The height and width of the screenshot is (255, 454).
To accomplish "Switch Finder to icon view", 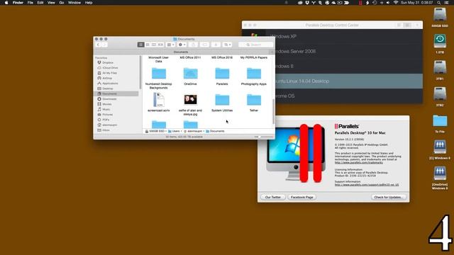I will coord(140,45).
